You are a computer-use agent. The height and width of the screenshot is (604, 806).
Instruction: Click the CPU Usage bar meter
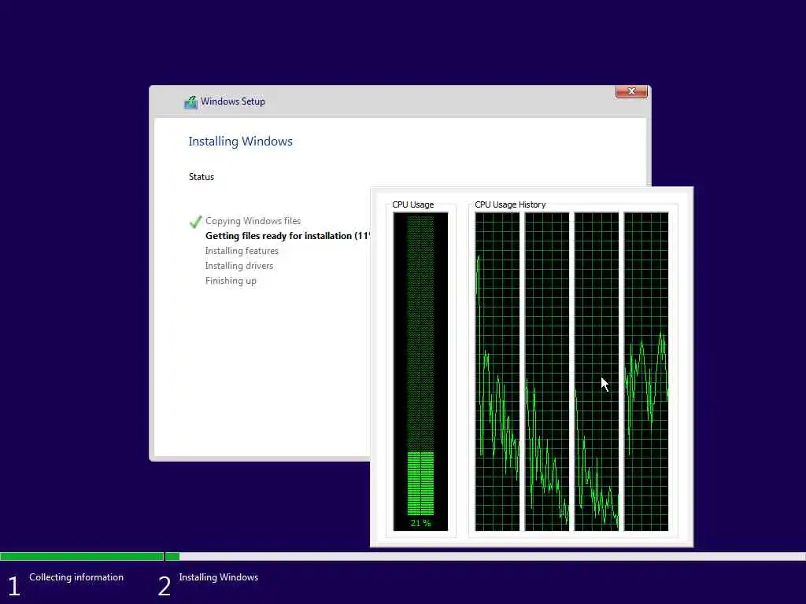(420, 371)
